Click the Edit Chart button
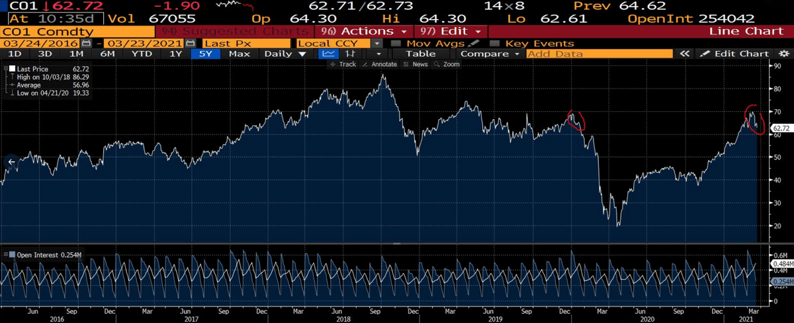 tap(735, 54)
